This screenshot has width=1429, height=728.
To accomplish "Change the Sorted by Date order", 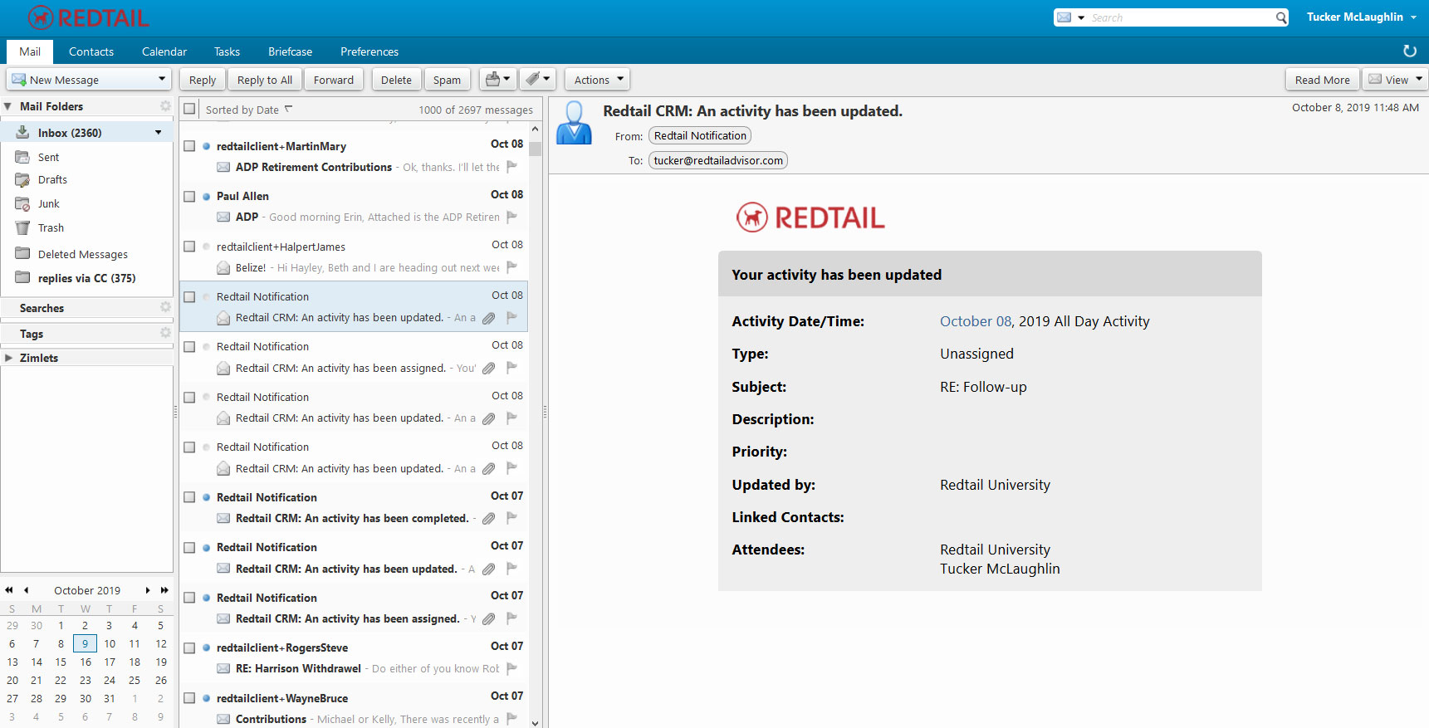I will point(249,110).
